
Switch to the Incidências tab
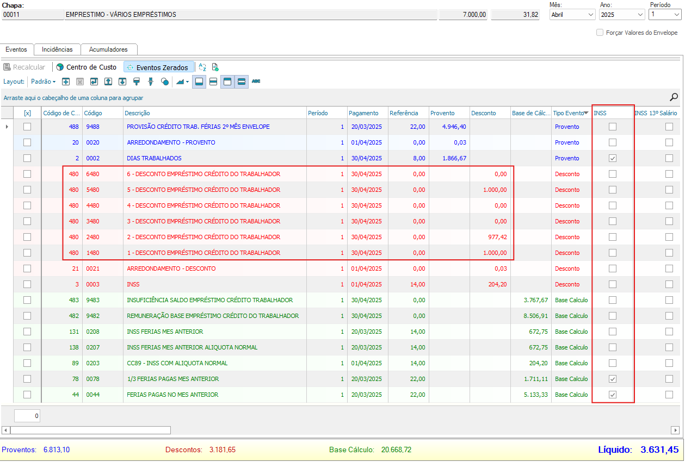[57, 49]
